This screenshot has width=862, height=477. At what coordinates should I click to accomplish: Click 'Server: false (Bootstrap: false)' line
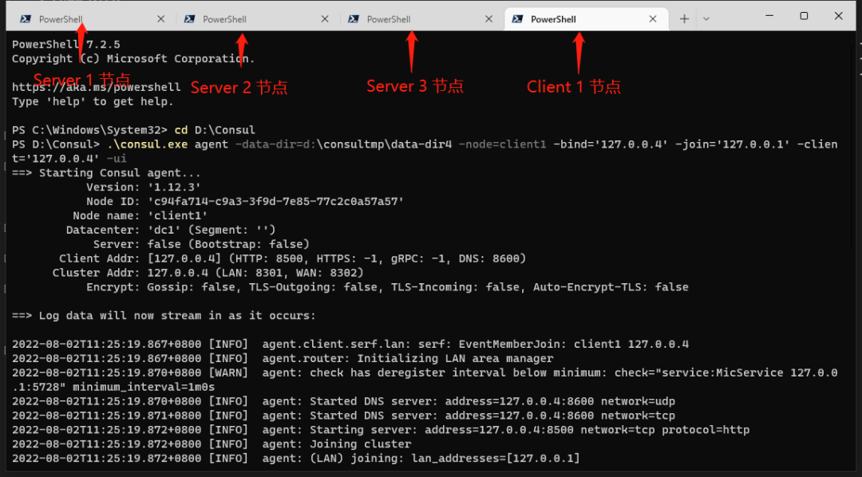201,245
